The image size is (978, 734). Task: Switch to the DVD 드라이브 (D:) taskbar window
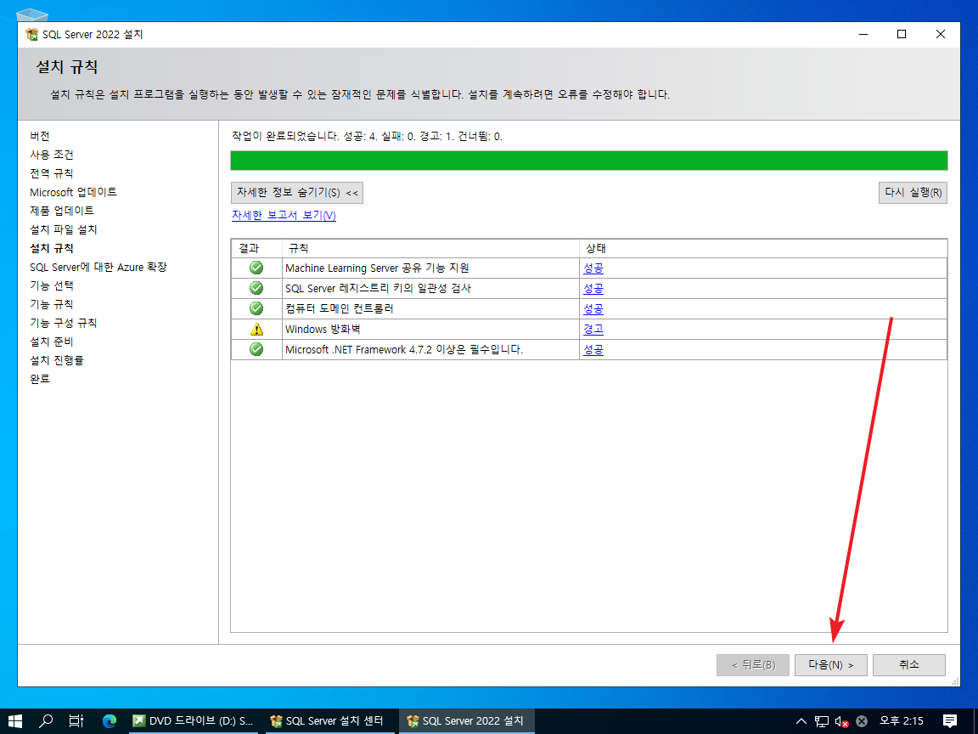pos(192,721)
